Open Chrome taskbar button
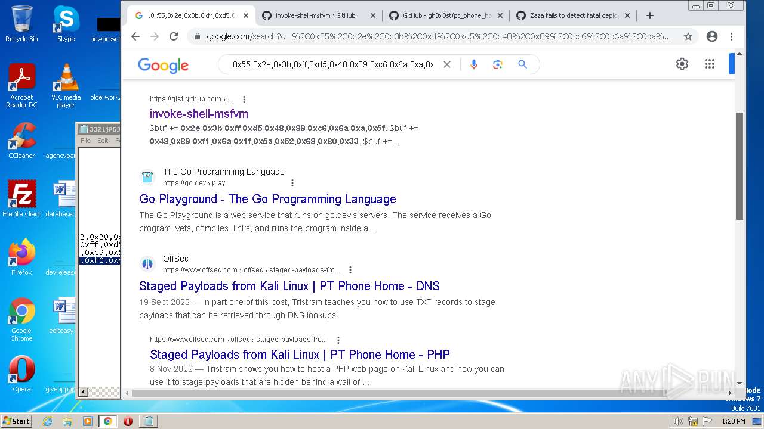764x429 pixels. pos(107,421)
